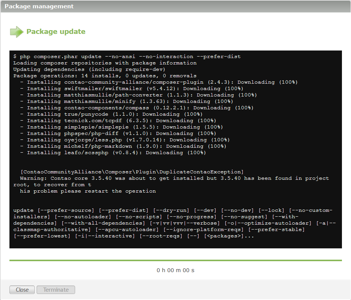Click the Close button

point(22,290)
